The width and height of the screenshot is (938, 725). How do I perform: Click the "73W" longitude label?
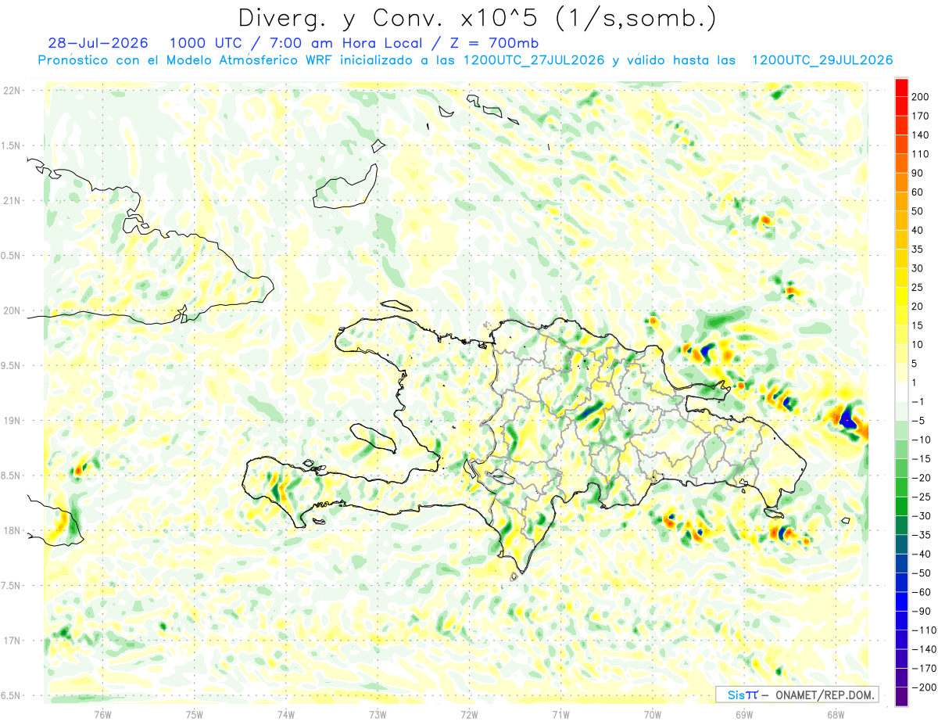click(378, 714)
